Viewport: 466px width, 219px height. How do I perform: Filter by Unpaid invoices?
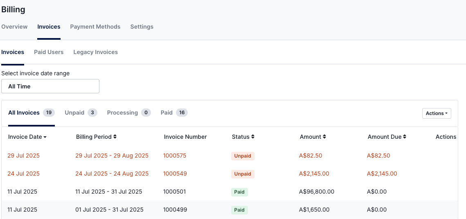click(x=81, y=113)
